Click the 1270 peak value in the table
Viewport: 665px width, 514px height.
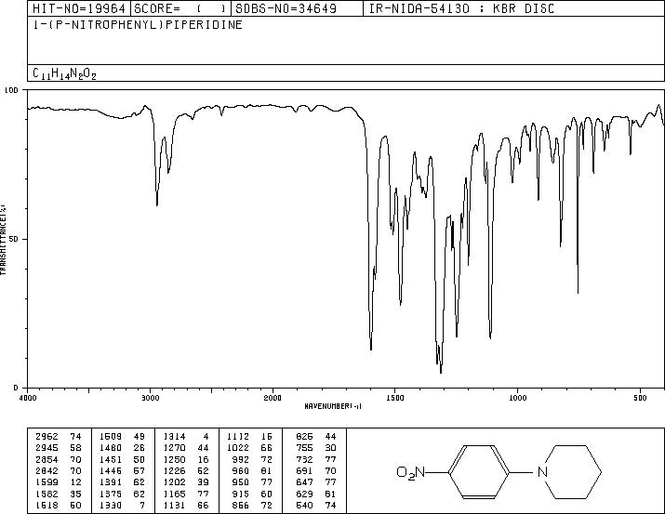pyautogui.click(x=174, y=448)
